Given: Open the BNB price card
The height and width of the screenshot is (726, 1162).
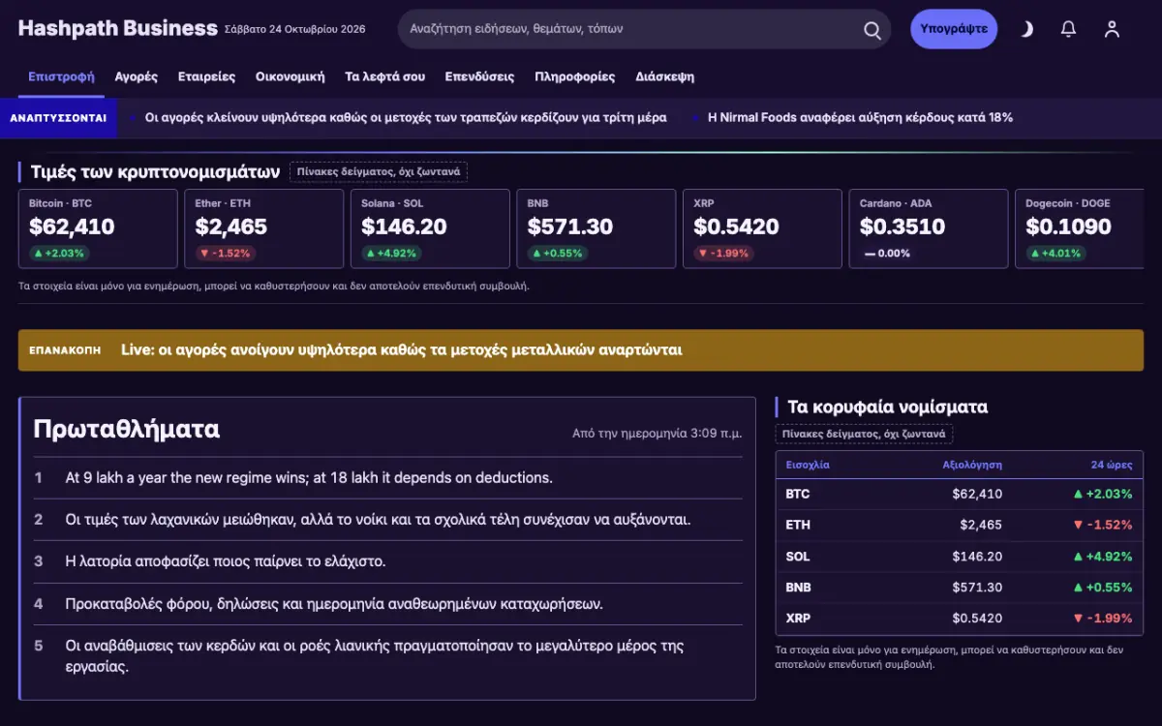Looking at the screenshot, I should pyautogui.click(x=596, y=228).
